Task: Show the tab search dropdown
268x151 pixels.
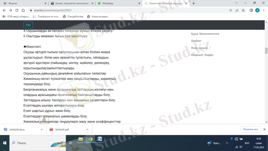Action: pyautogui.click(x=237, y=3)
